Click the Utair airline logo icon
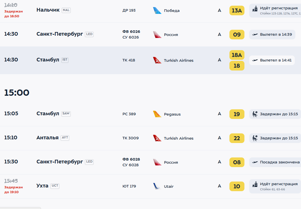 [x=157, y=186]
